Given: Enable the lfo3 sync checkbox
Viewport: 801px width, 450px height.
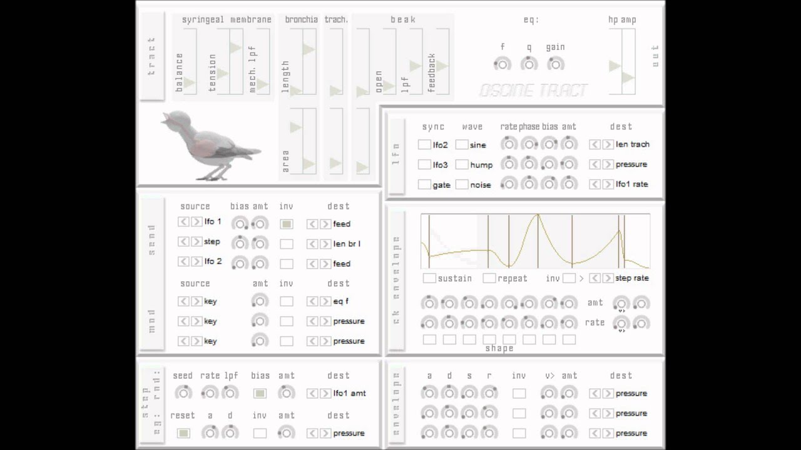Looking at the screenshot, I should [x=424, y=165].
